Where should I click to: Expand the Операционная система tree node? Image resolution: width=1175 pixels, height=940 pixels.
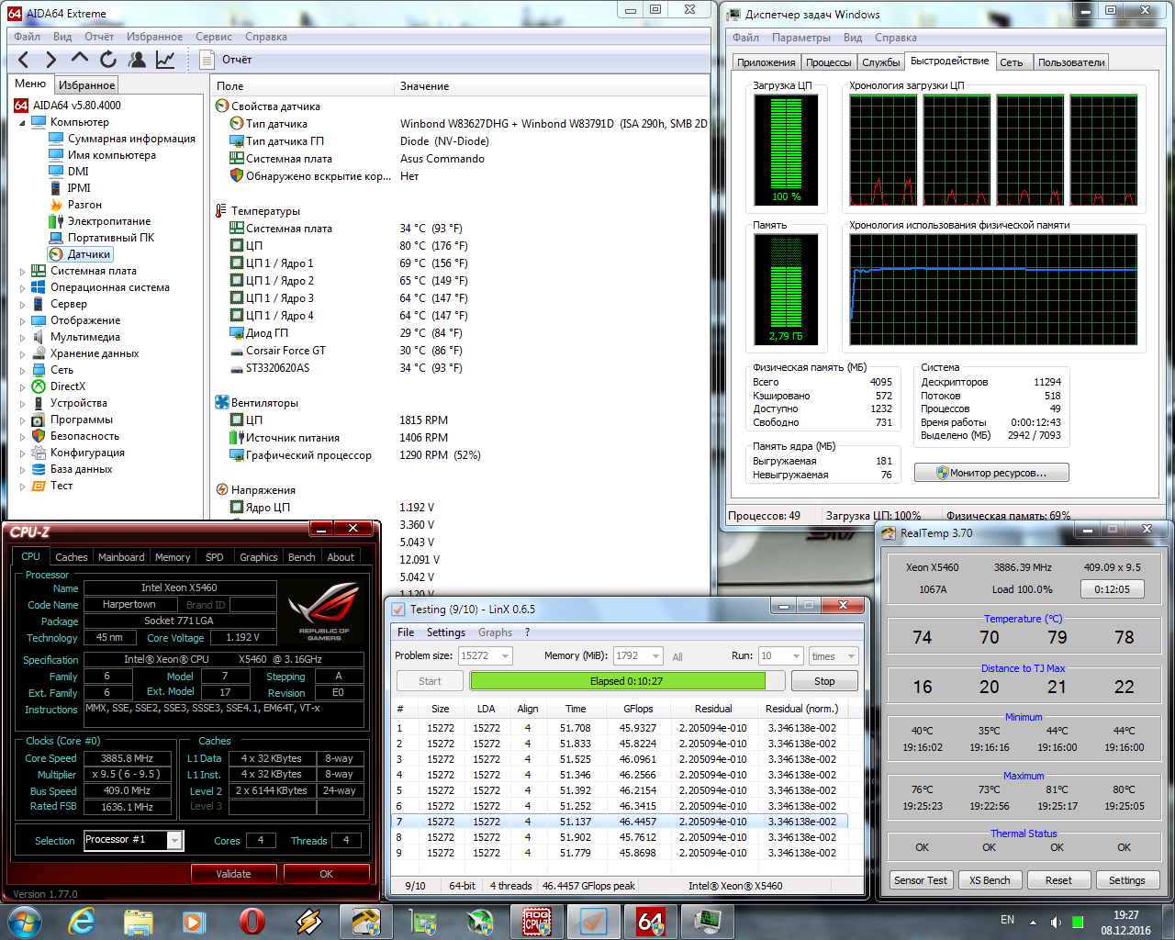23,287
